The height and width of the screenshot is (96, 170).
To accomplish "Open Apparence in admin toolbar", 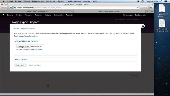I will pos(28,15).
